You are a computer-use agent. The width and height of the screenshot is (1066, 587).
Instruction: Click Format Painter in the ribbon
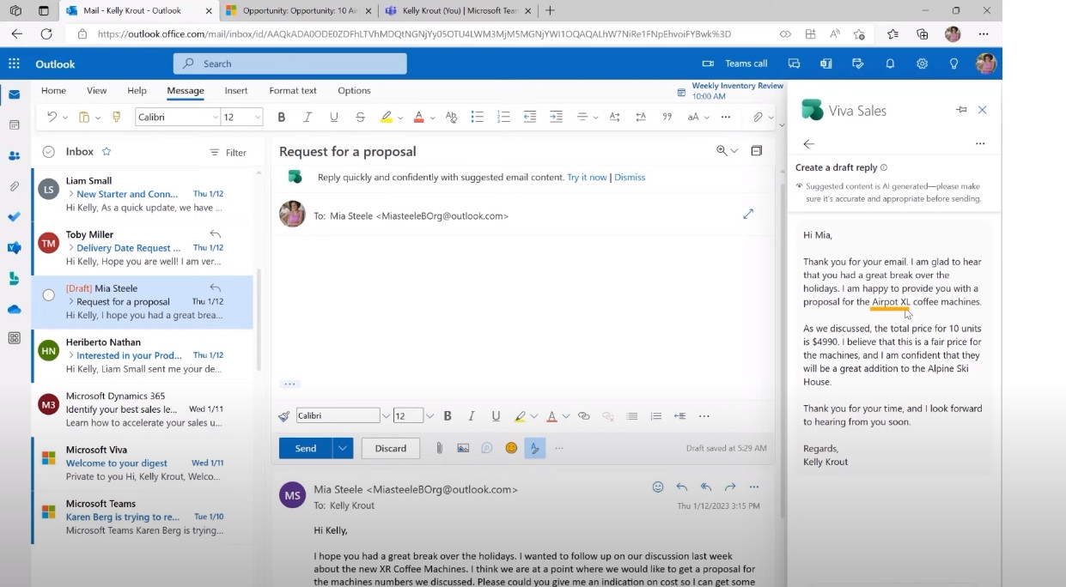(x=117, y=117)
